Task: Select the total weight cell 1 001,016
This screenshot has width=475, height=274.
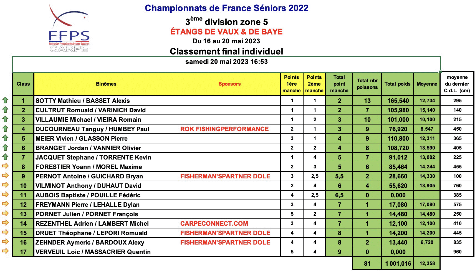Action: (398, 263)
